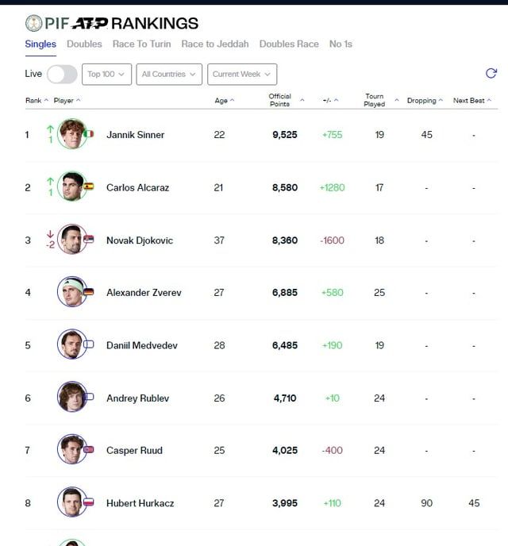Switch to the Doubles tab
The height and width of the screenshot is (546, 508).
pyautogui.click(x=84, y=44)
